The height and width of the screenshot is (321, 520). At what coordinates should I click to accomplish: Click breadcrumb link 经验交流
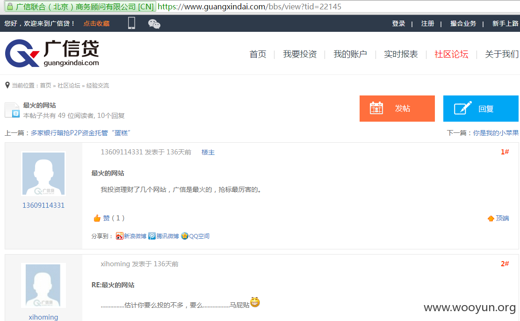tap(97, 86)
